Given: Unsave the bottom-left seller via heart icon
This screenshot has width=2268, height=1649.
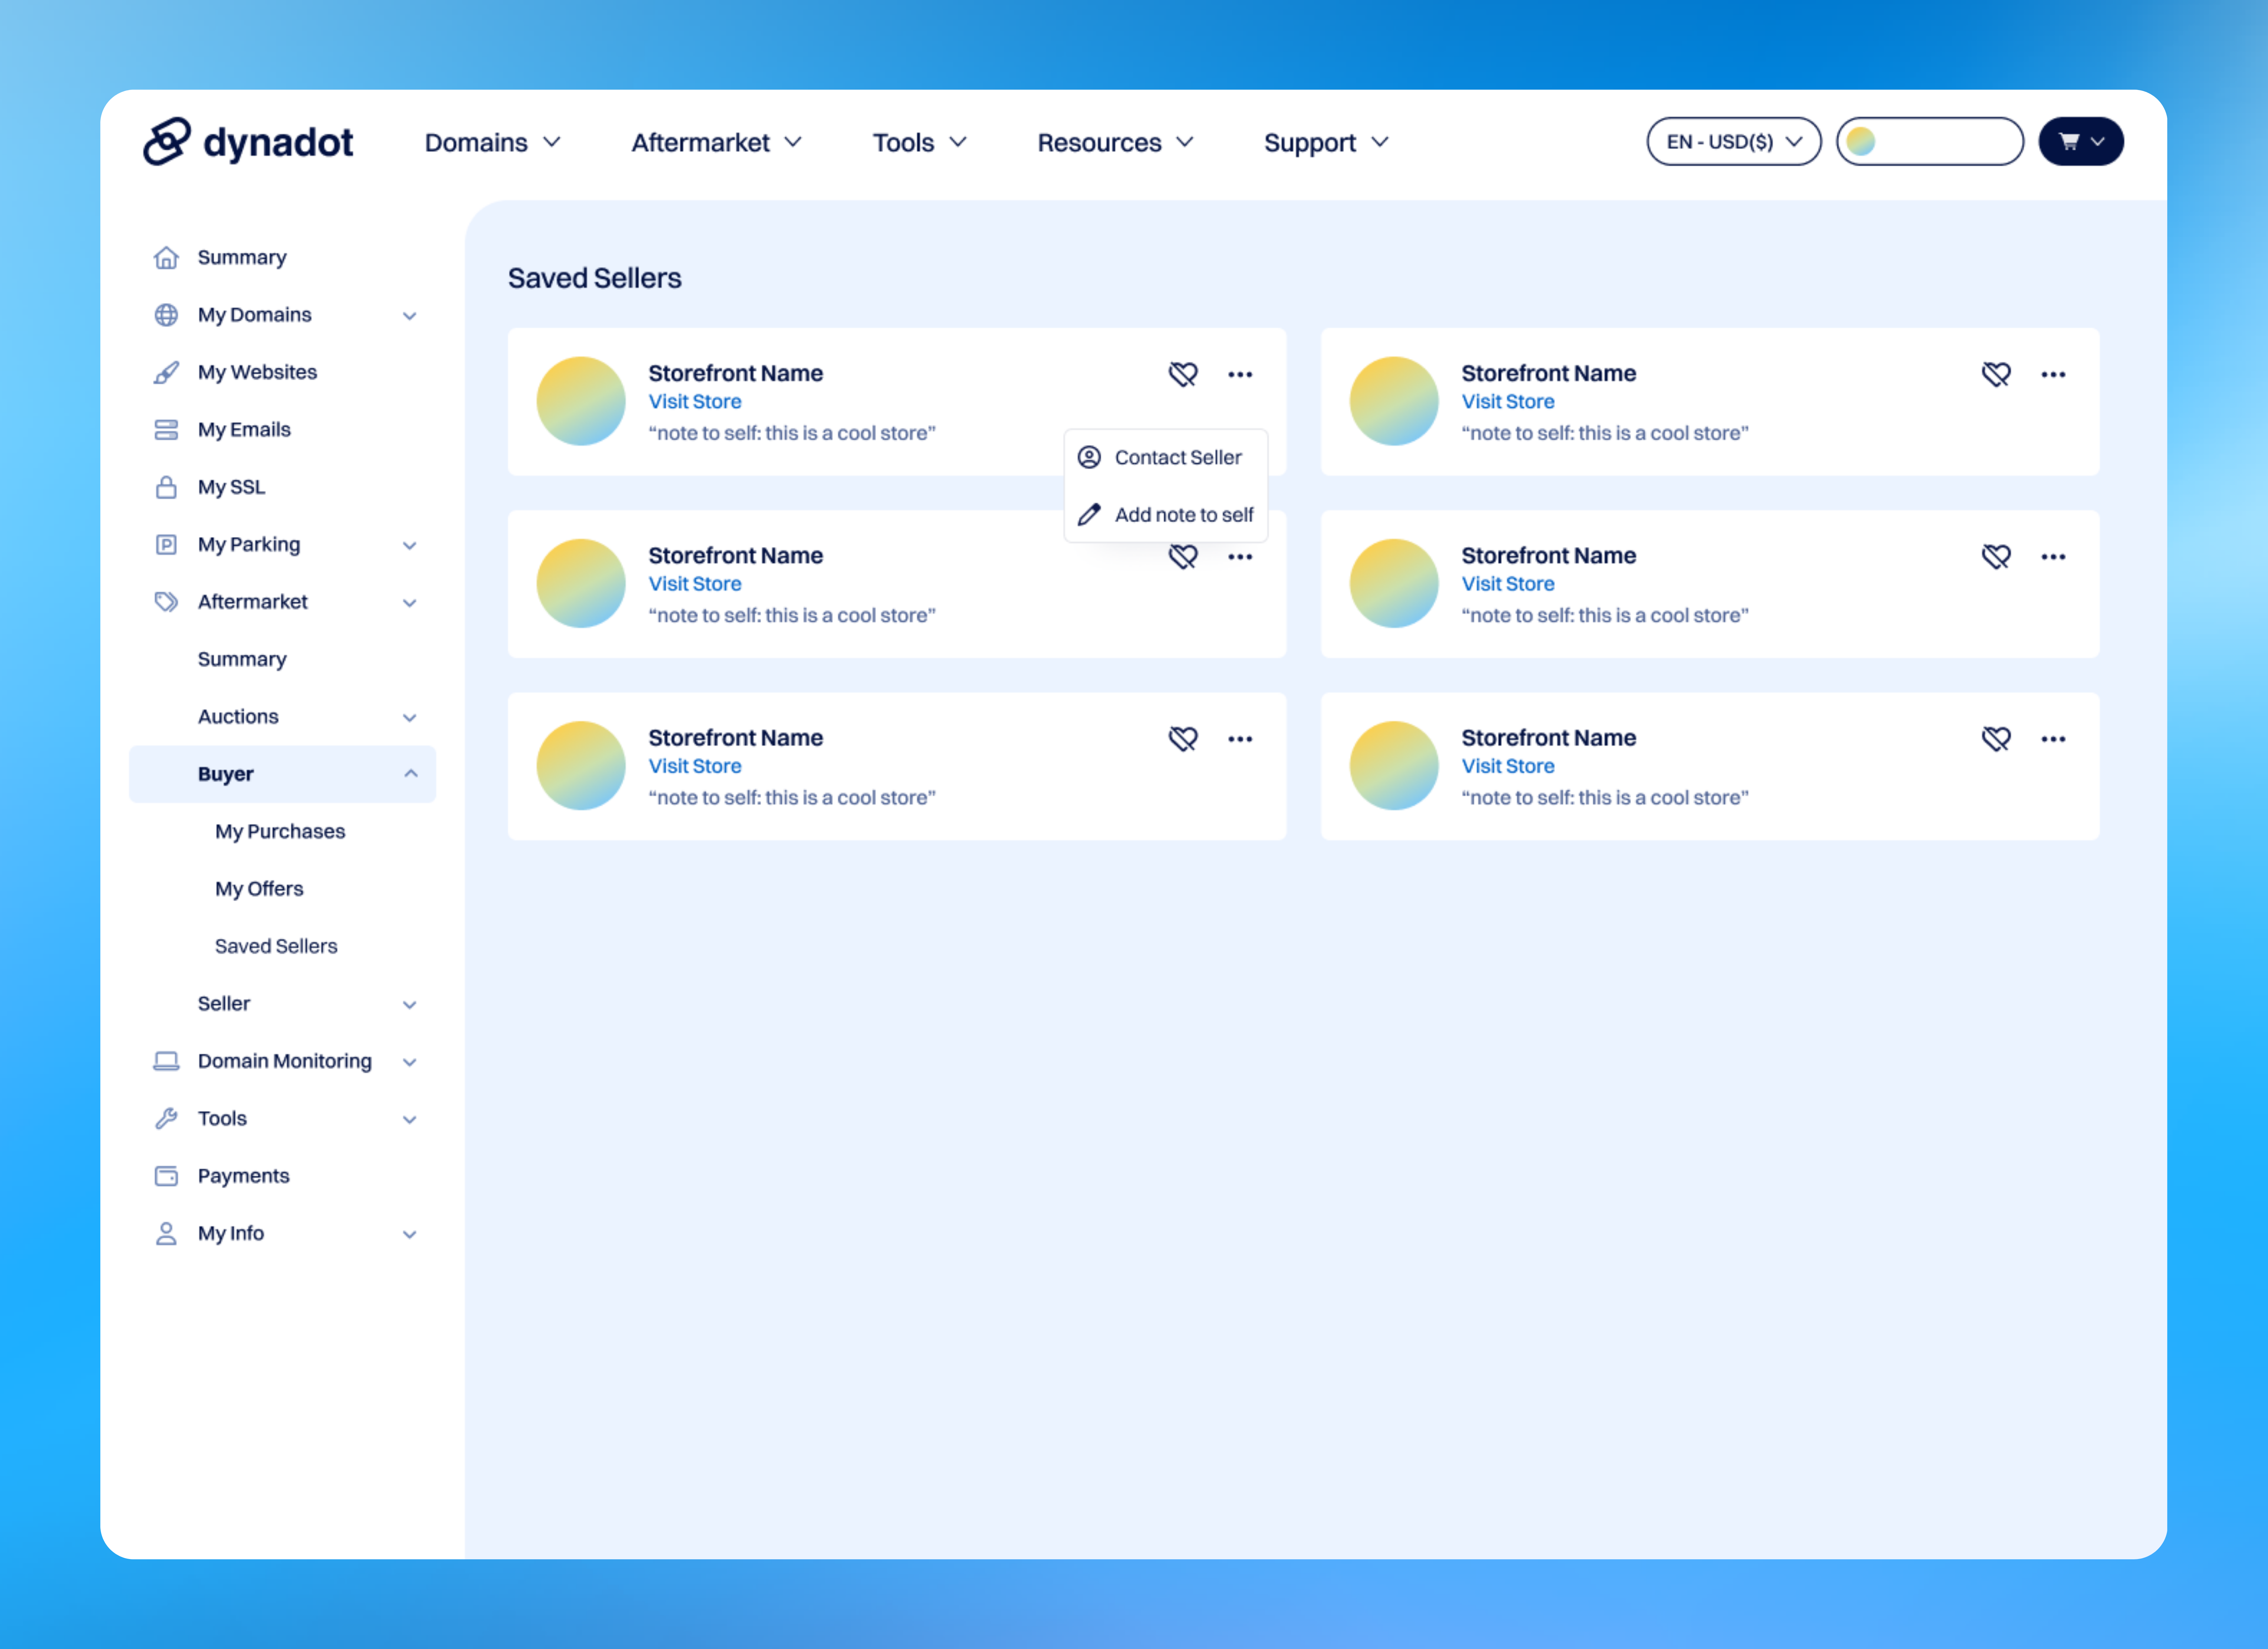Looking at the screenshot, I should tap(1183, 739).
